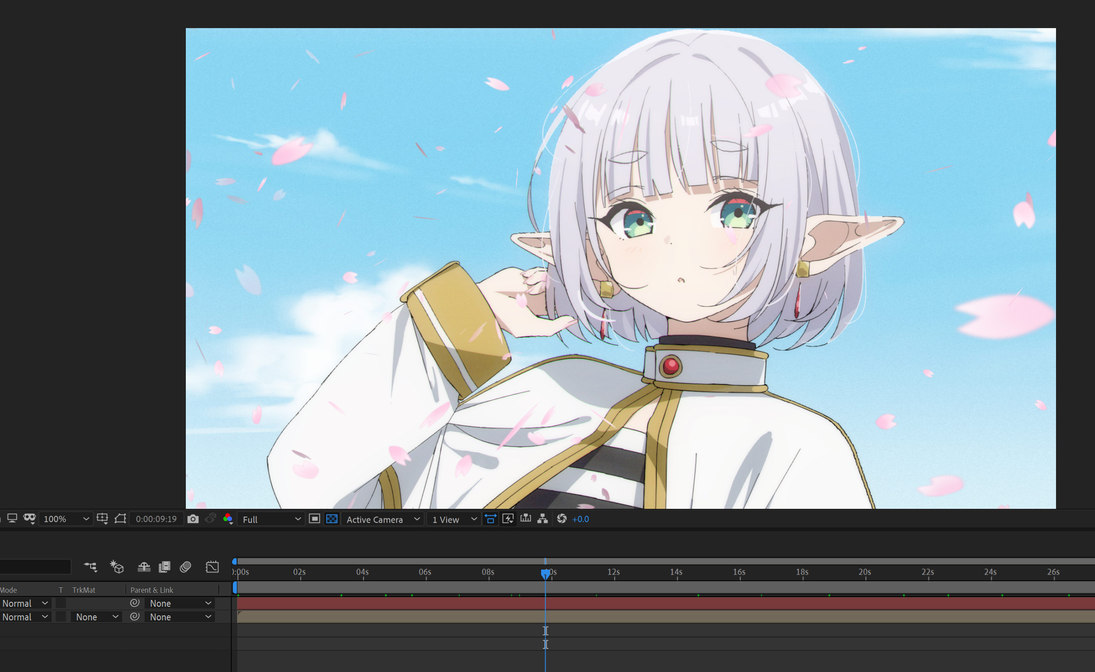Viewport: 1095px width, 672px height.
Task: Click the Timeline button in the viewer bar
Action: coord(526,519)
